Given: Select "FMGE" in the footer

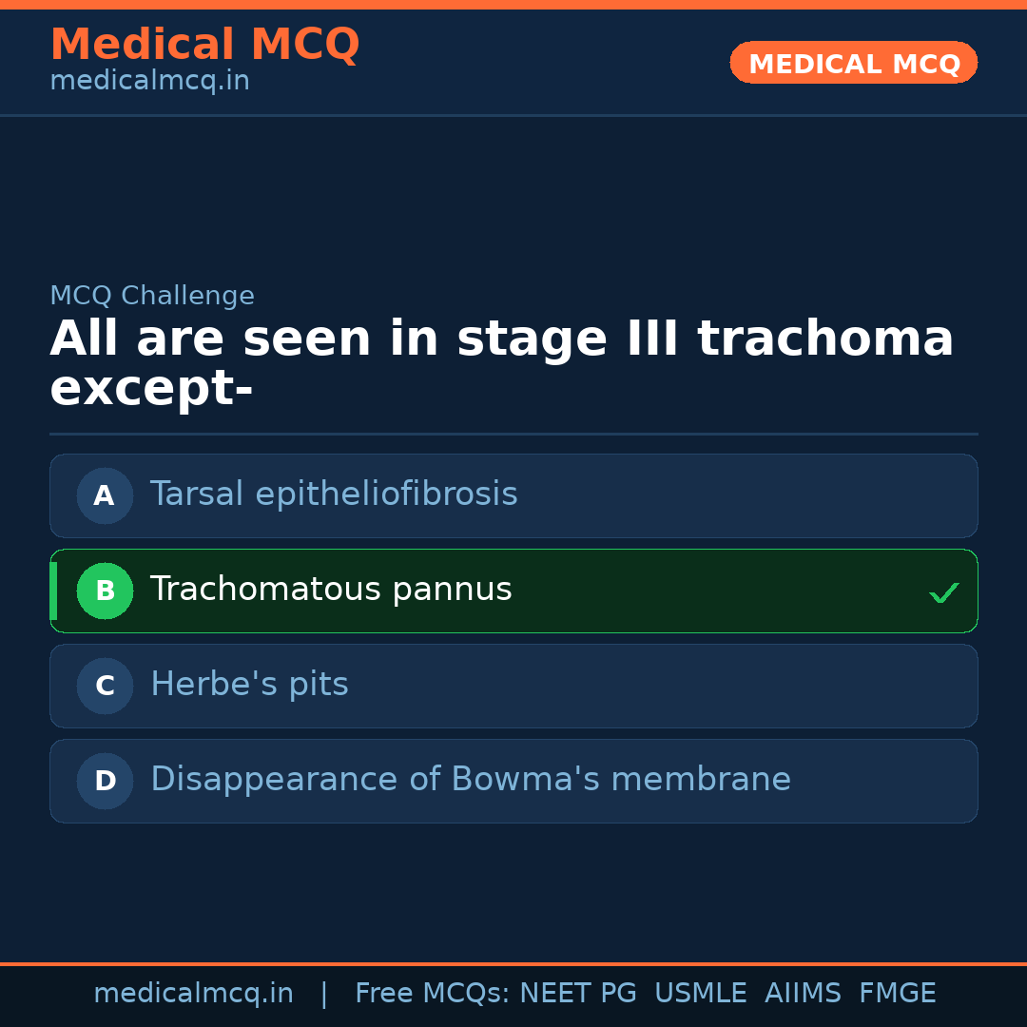Looking at the screenshot, I should click(897, 994).
